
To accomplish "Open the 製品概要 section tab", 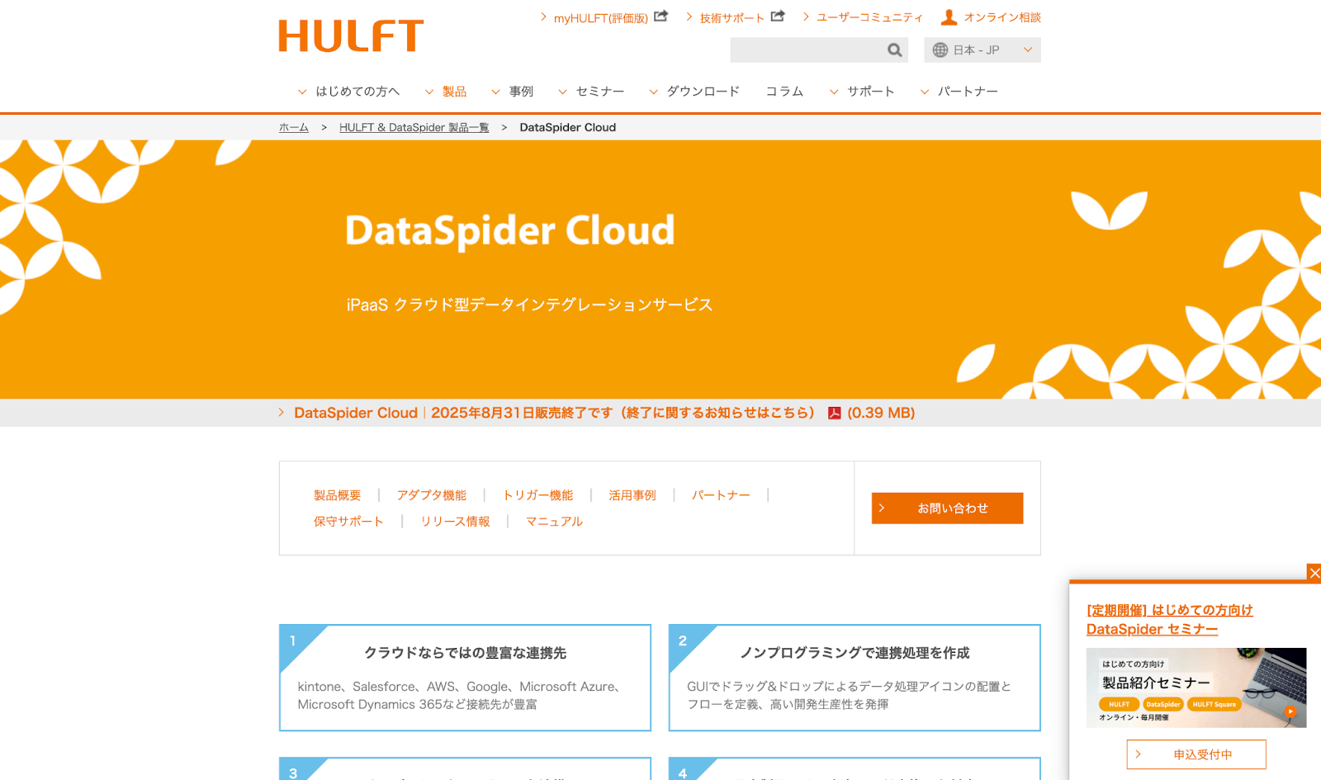I will (x=337, y=495).
